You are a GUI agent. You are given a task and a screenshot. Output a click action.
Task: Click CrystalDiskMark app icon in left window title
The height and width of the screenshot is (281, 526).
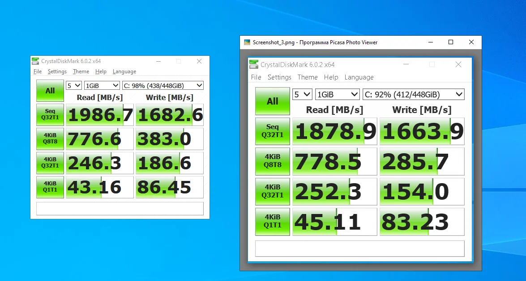point(35,61)
